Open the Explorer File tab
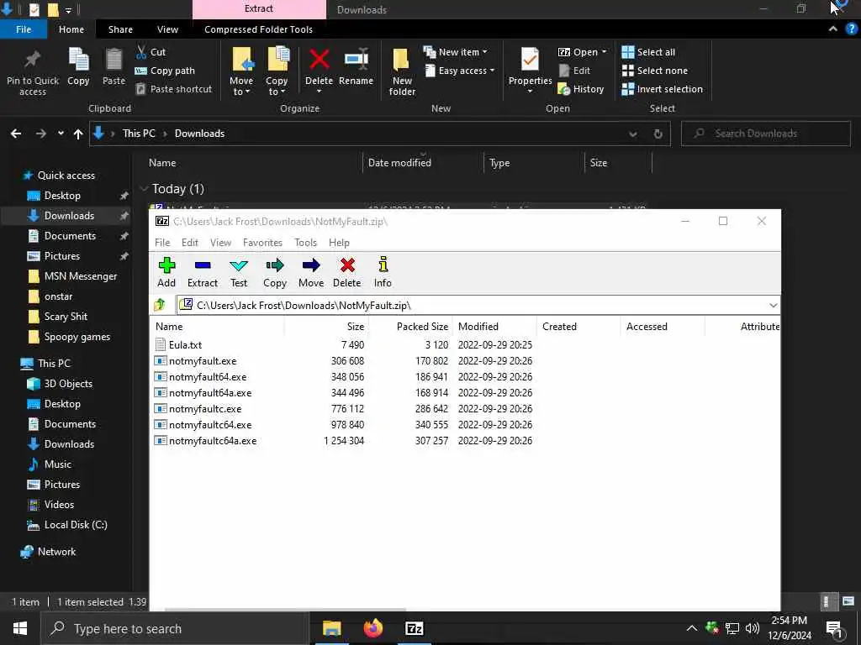 [24, 29]
